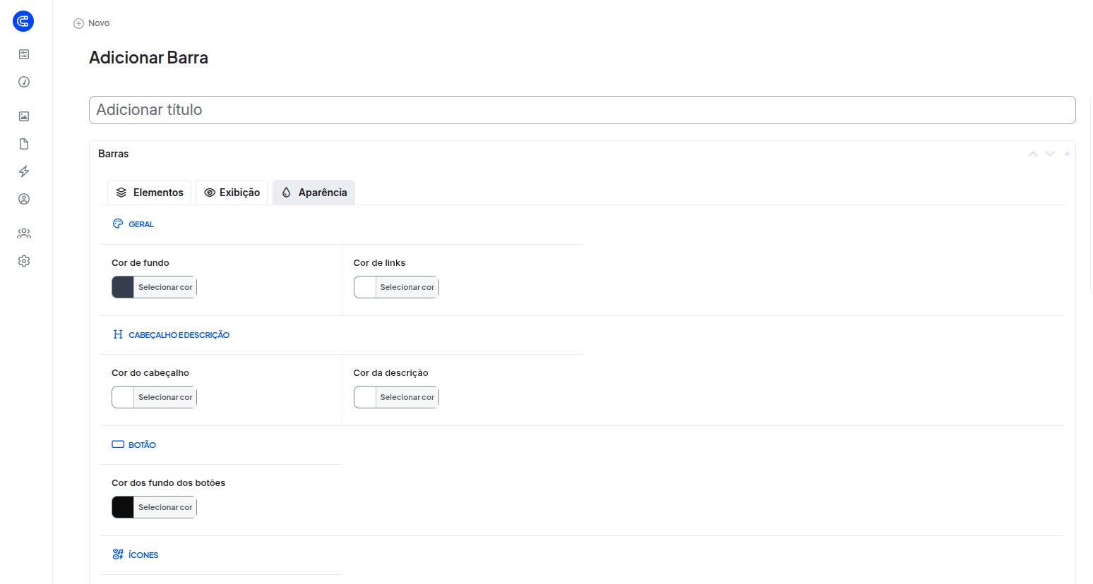Click the white swatch under Cor da descrição

pos(365,397)
